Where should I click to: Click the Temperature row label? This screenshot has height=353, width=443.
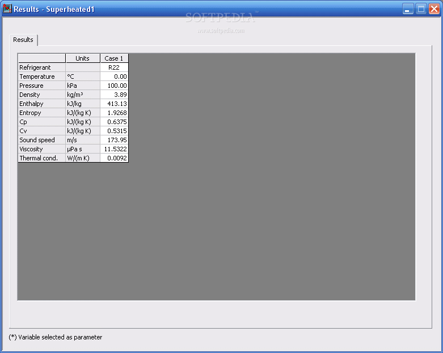42,76
